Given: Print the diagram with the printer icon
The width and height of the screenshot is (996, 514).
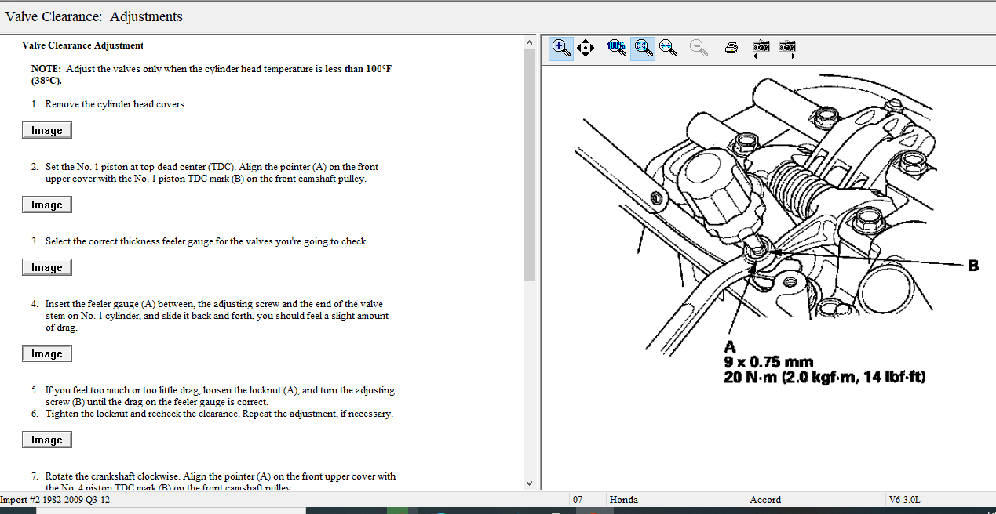Looking at the screenshot, I should pos(731,48).
